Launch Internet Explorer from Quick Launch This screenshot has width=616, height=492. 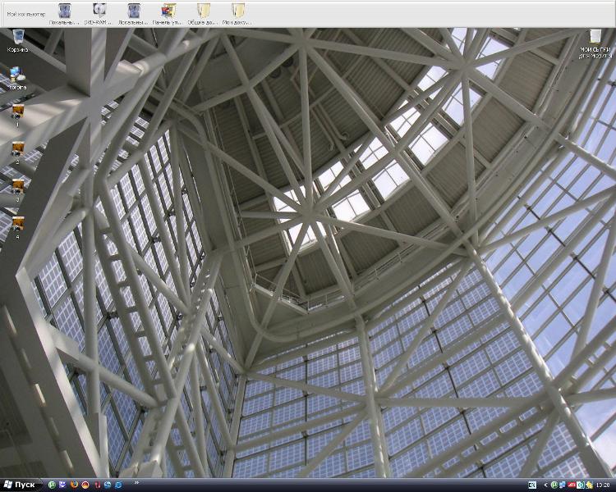pos(118,485)
